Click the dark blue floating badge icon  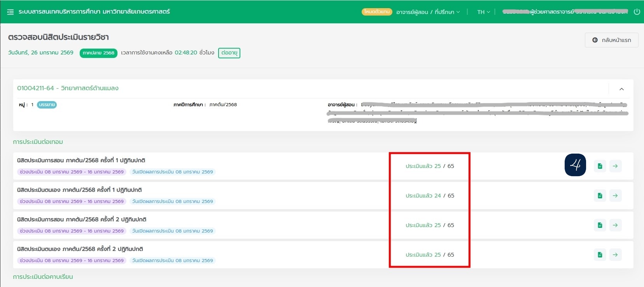click(x=575, y=165)
